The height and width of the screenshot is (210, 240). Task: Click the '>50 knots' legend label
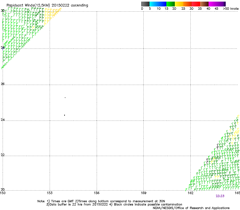click(x=231, y=9)
